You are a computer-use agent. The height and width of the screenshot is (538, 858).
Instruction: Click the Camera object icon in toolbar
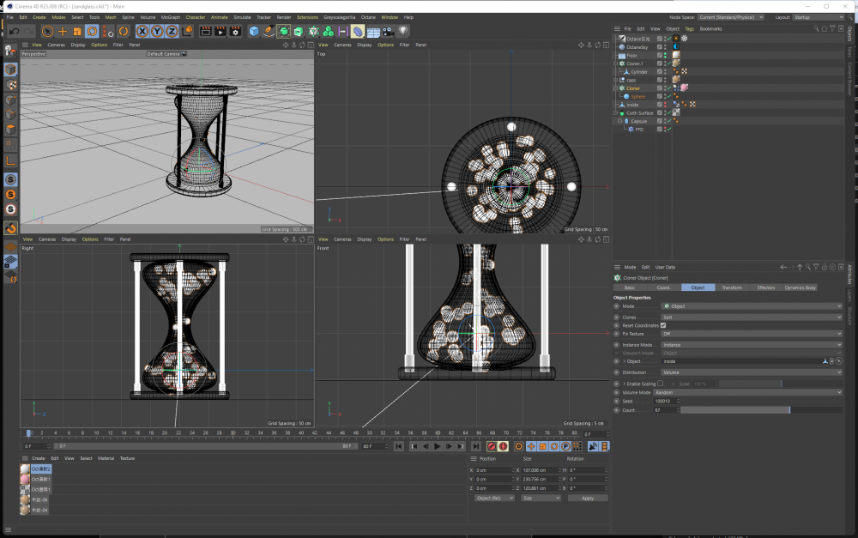tap(388, 31)
